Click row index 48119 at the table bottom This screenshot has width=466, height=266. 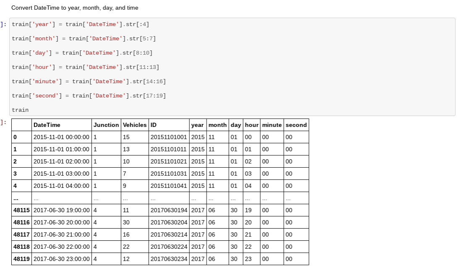point(21,259)
